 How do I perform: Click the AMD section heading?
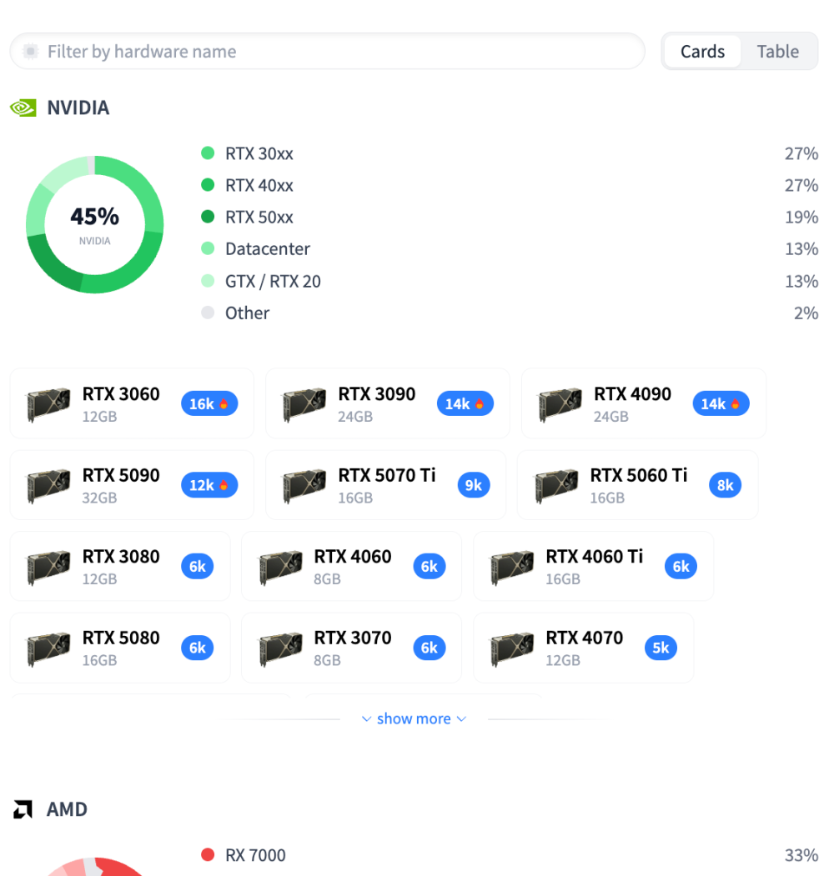point(67,809)
